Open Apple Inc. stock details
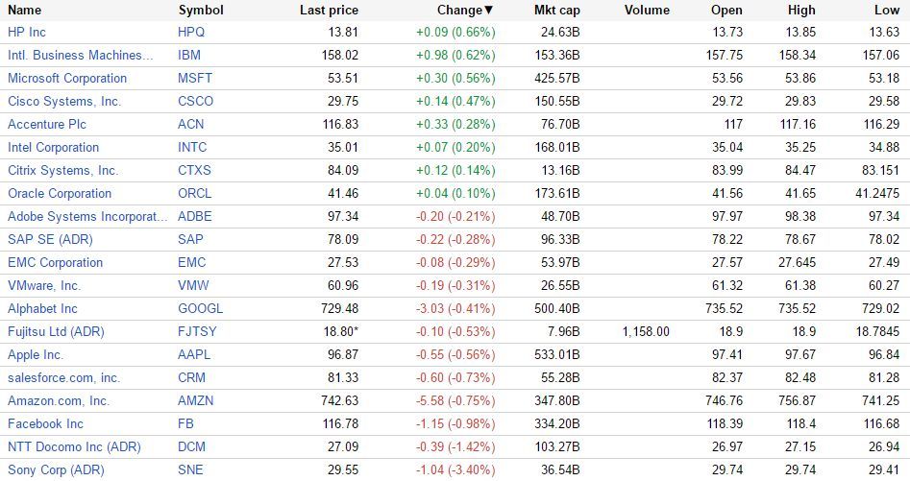 pyautogui.click(x=36, y=354)
